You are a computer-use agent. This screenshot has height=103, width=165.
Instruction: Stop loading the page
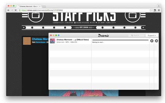(x=15, y=10)
